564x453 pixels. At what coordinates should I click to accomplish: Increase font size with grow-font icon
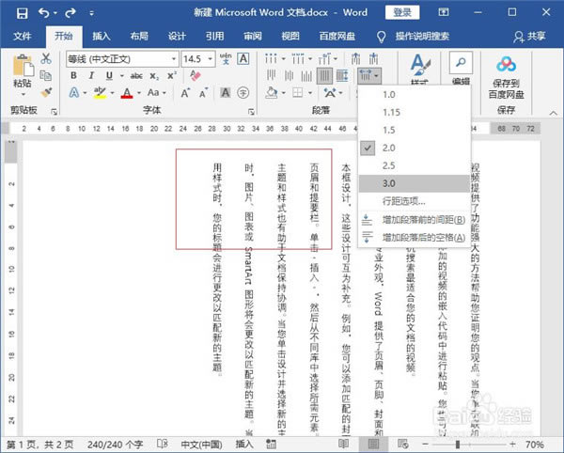pyautogui.click(x=185, y=93)
